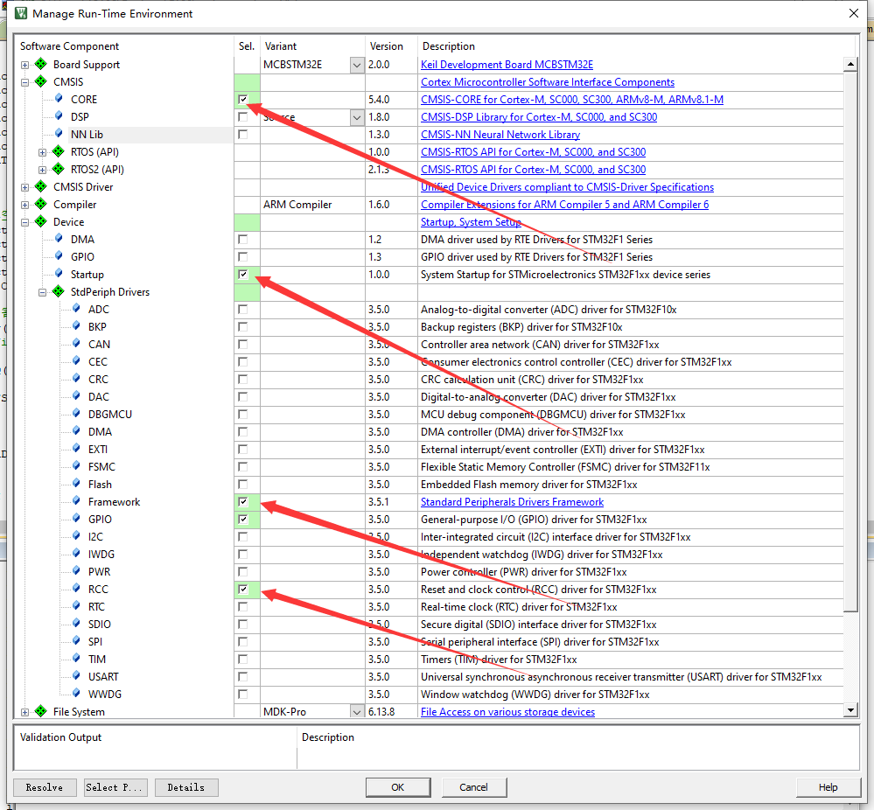Confirm with the OK button
The height and width of the screenshot is (810, 874).
[x=398, y=787]
